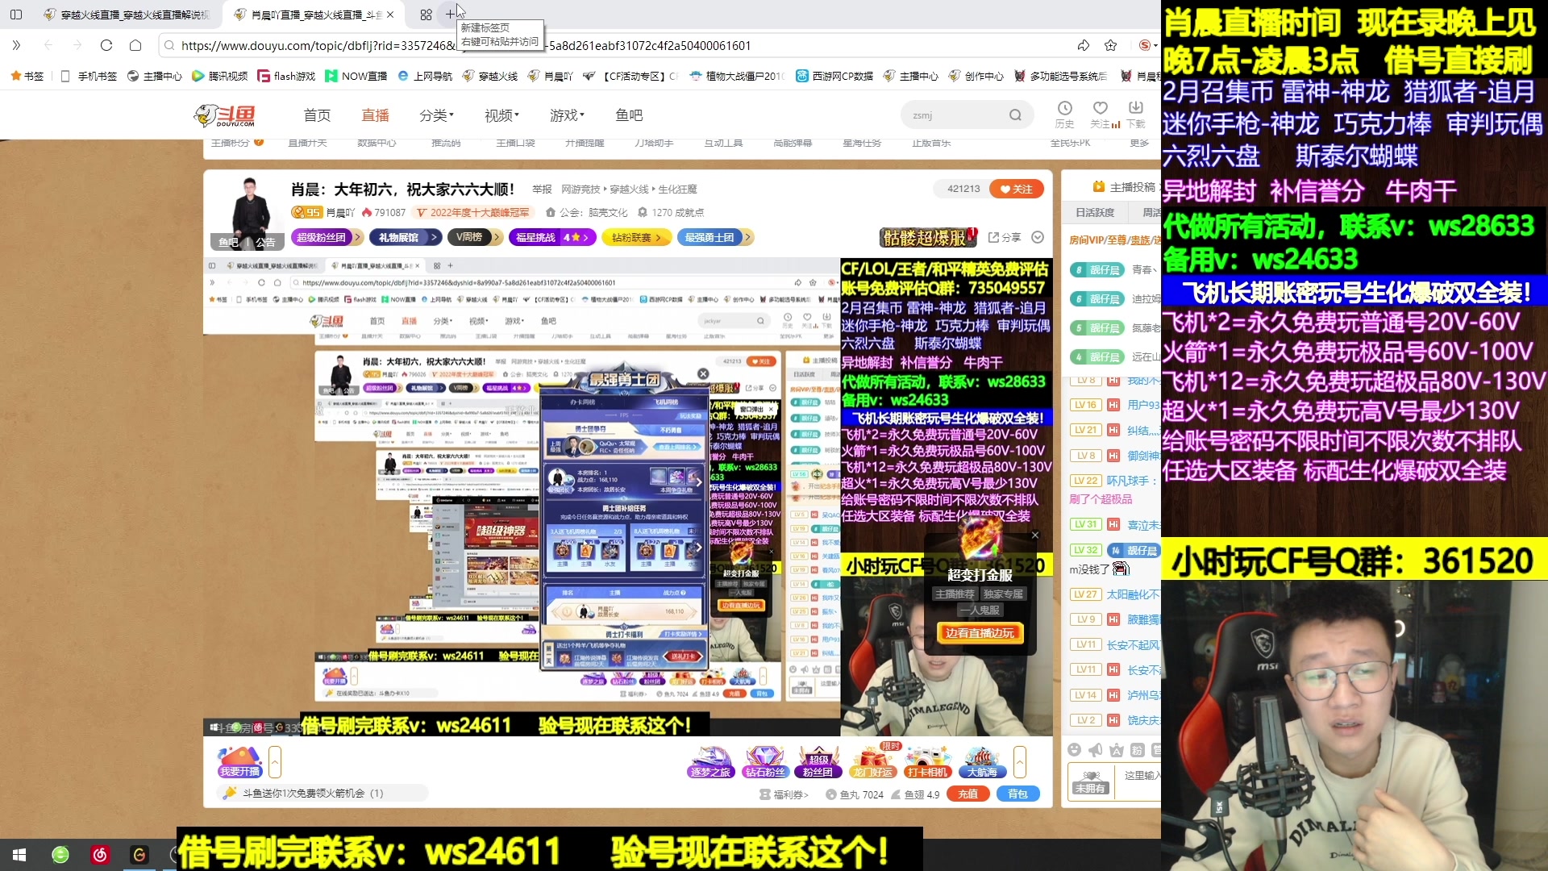Open Sogou account dropdown
This screenshot has width=1548, height=871.
click(1148, 45)
